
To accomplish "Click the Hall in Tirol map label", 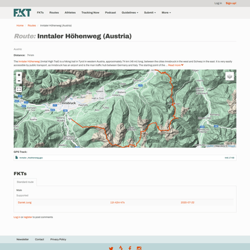I will [x=98, y=98].
